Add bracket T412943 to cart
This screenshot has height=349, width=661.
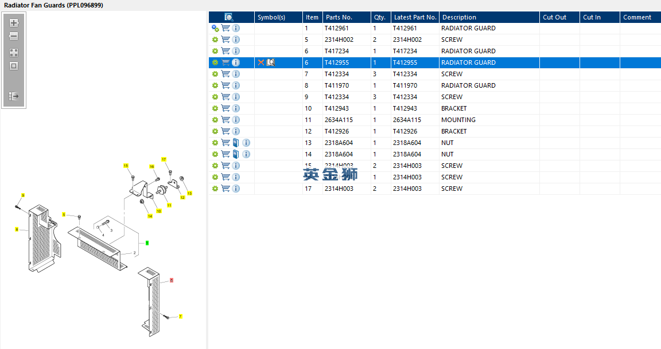coord(225,108)
